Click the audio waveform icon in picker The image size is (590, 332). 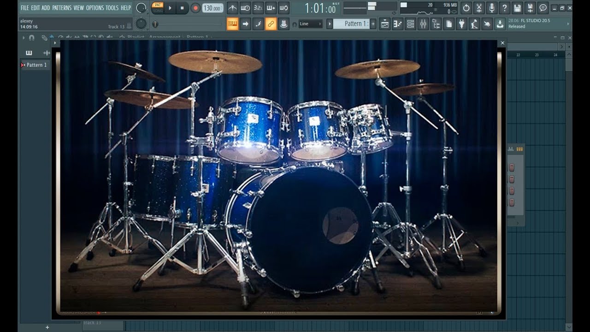46,53
